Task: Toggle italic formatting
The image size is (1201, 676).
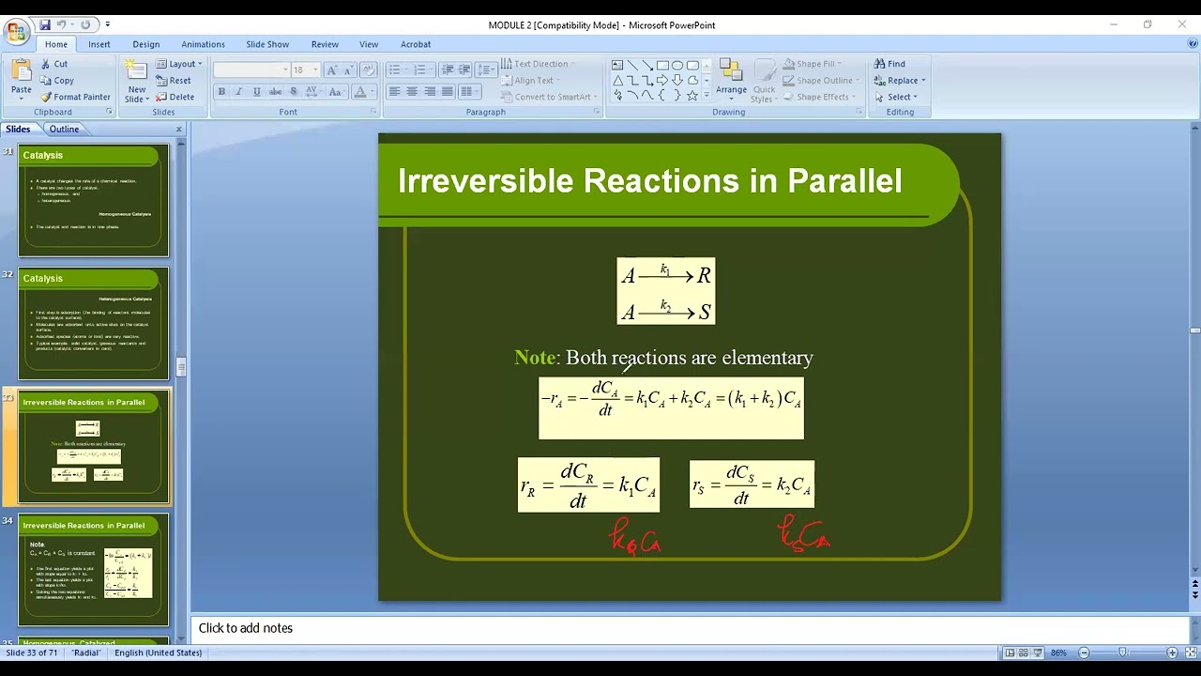Action: 238,92
